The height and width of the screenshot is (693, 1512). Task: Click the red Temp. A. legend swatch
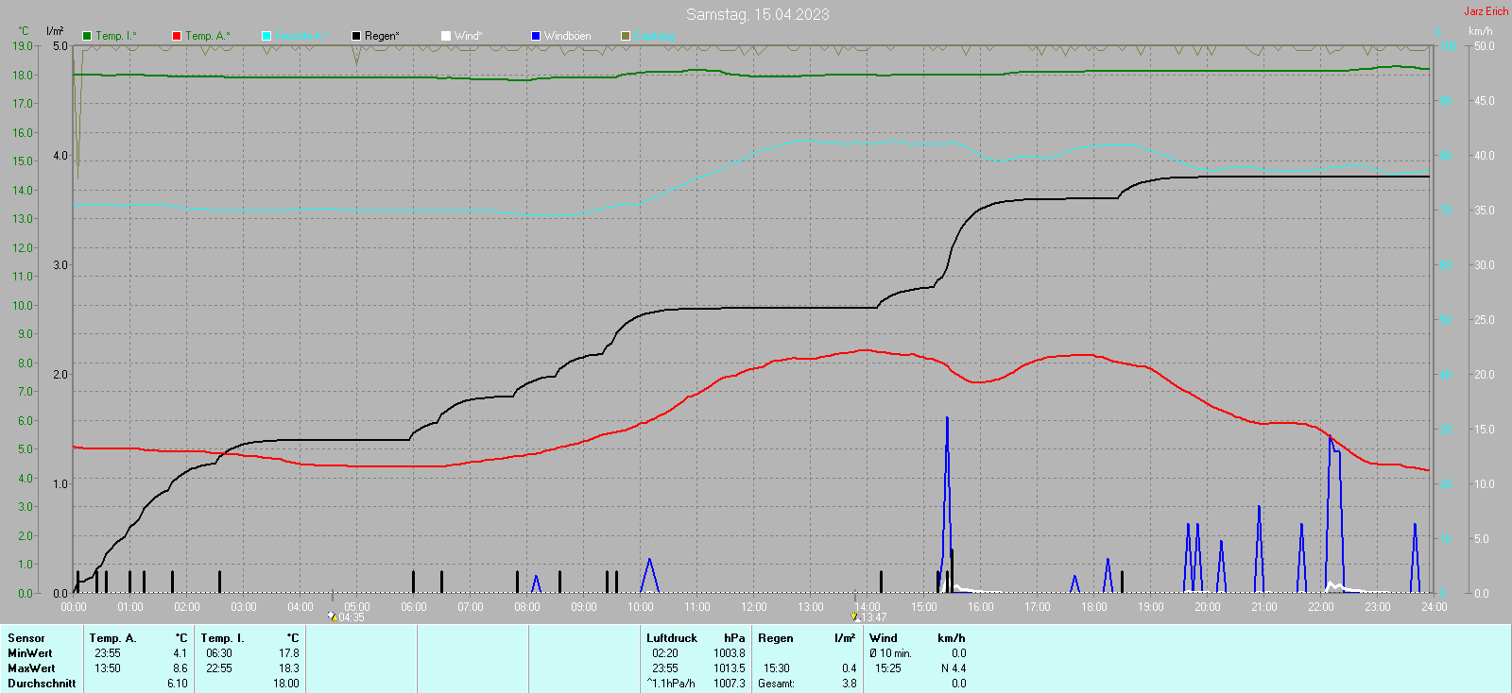[177, 36]
